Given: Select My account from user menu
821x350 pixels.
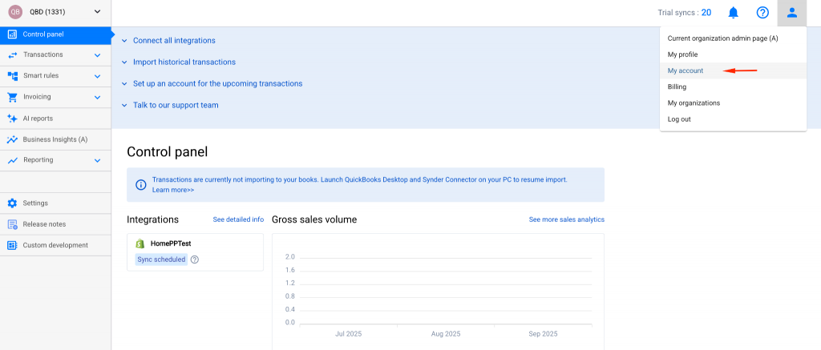Looking at the screenshot, I should tap(686, 70).
